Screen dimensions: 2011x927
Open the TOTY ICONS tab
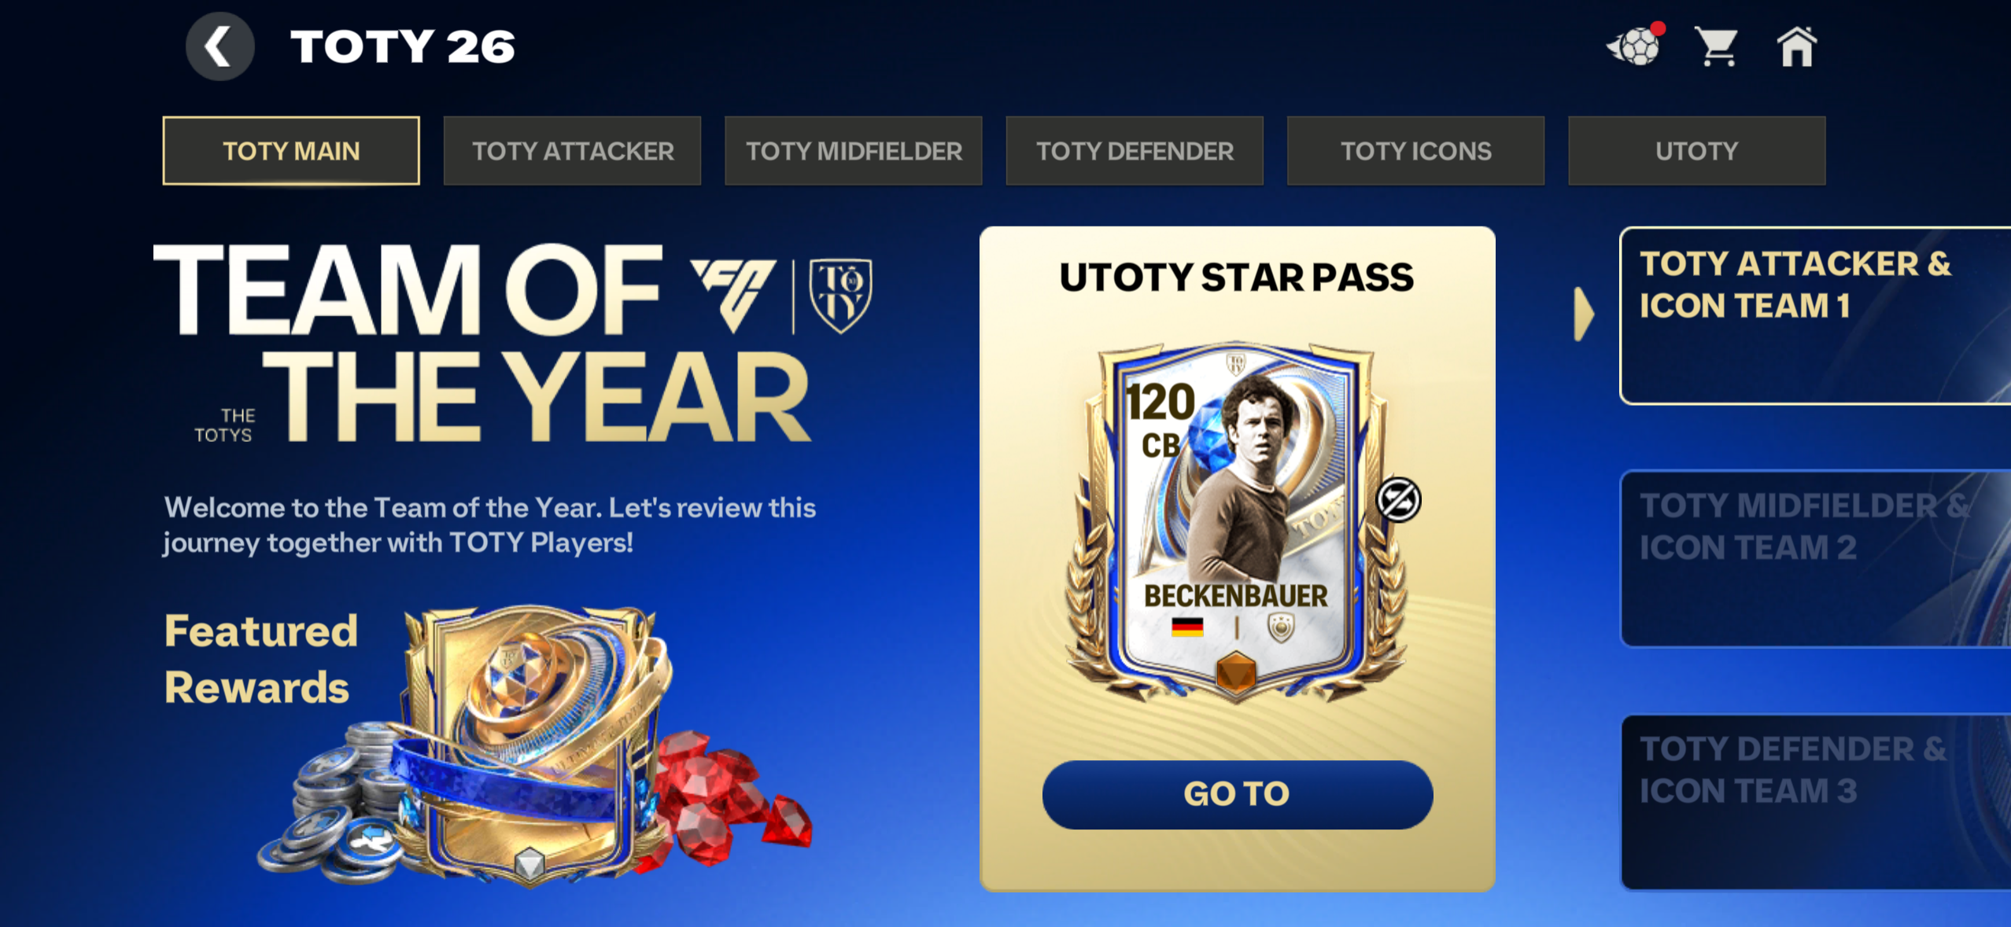(1415, 151)
